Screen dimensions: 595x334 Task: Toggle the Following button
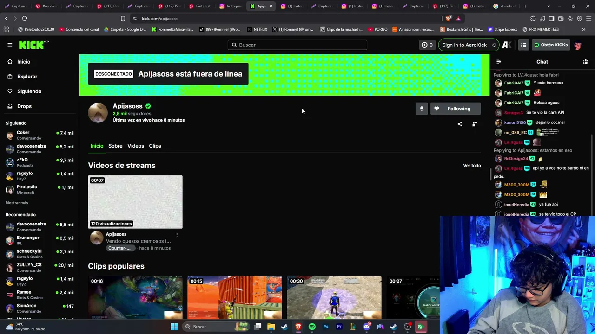[456, 109]
